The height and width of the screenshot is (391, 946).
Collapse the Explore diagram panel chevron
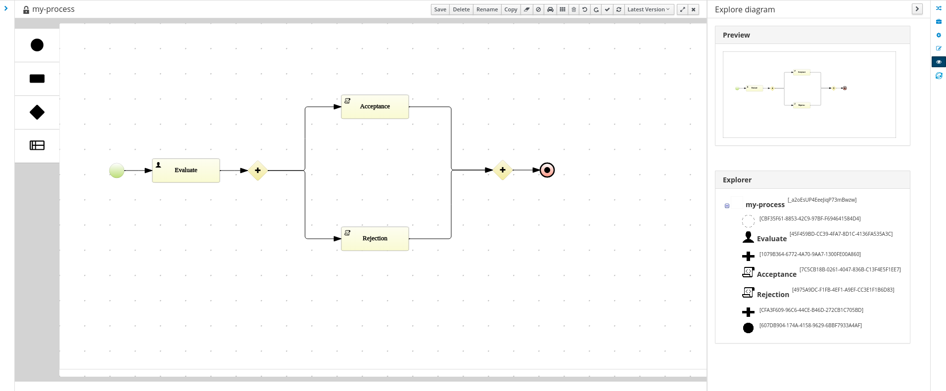917,9
